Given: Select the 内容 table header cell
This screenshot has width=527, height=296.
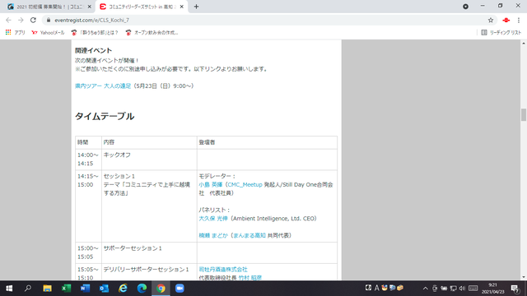Looking at the screenshot, I should point(149,142).
